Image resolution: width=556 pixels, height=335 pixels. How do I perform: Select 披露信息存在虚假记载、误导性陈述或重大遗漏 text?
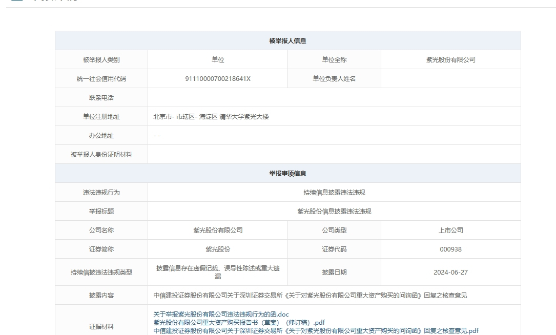click(x=218, y=273)
